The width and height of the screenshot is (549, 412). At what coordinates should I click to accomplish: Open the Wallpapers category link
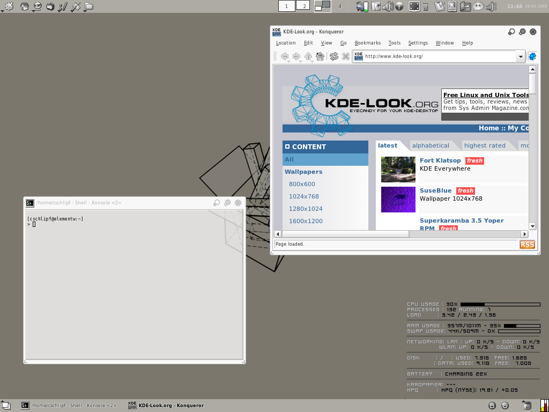(303, 172)
